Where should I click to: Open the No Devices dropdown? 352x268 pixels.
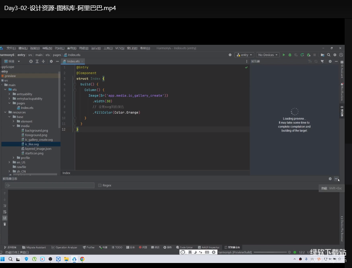(268, 55)
